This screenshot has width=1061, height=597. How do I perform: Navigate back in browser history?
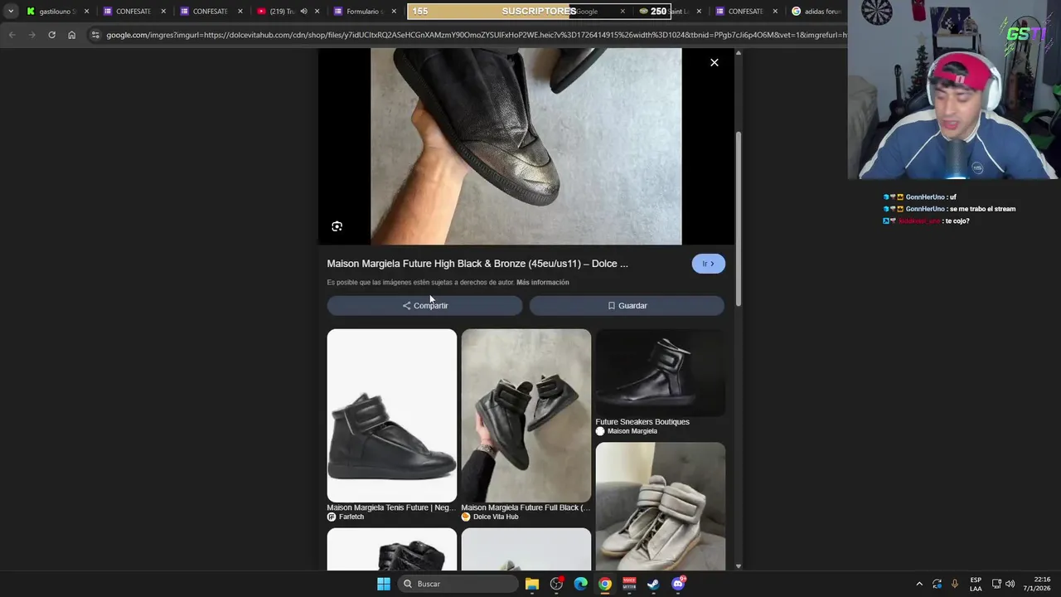(x=12, y=35)
